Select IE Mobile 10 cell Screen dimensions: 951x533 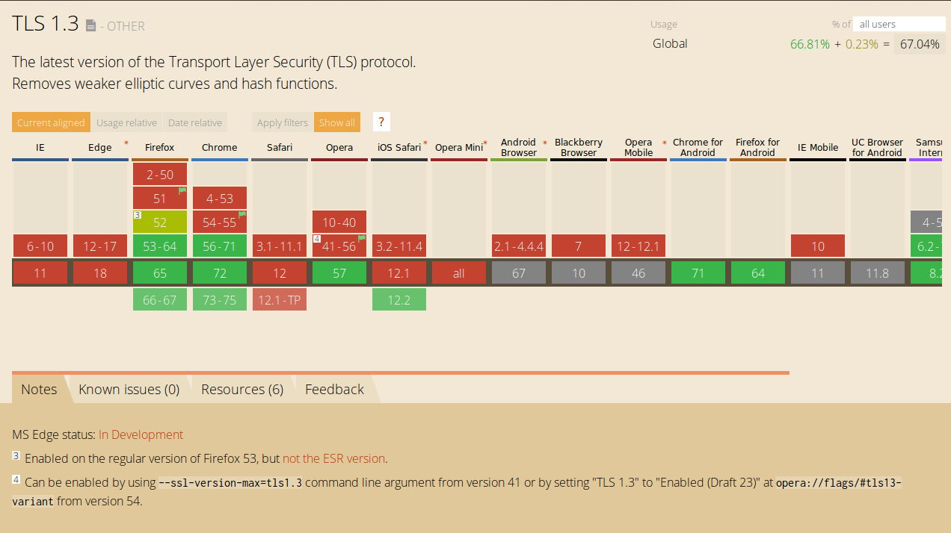tap(818, 246)
